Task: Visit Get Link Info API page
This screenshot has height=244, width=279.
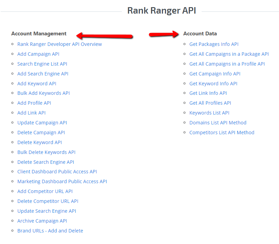Action: [208, 93]
